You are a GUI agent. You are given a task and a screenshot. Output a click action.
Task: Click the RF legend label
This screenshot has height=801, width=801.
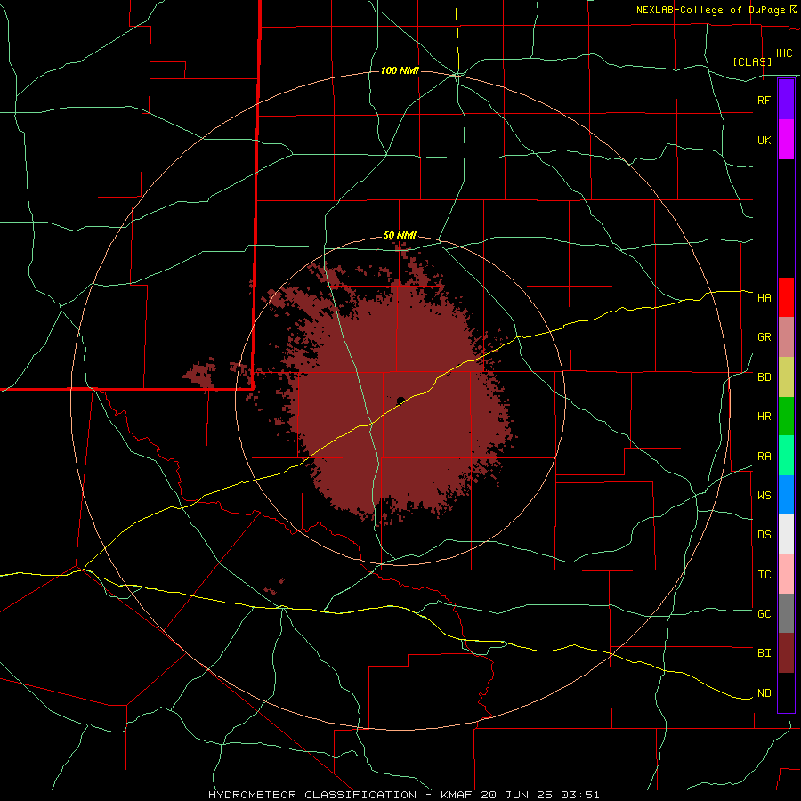pyautogui.click(x=764, y=100)
